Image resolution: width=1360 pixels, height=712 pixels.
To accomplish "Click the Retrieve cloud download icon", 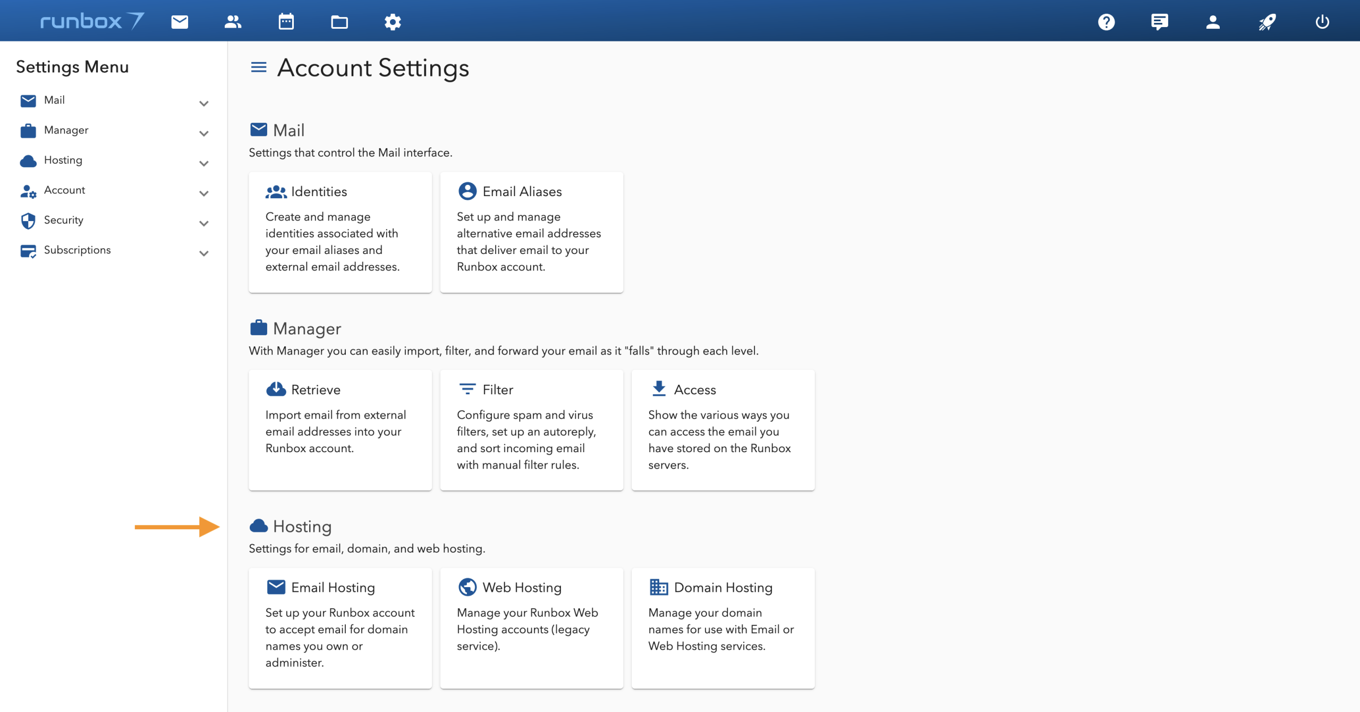I will 276,389.
